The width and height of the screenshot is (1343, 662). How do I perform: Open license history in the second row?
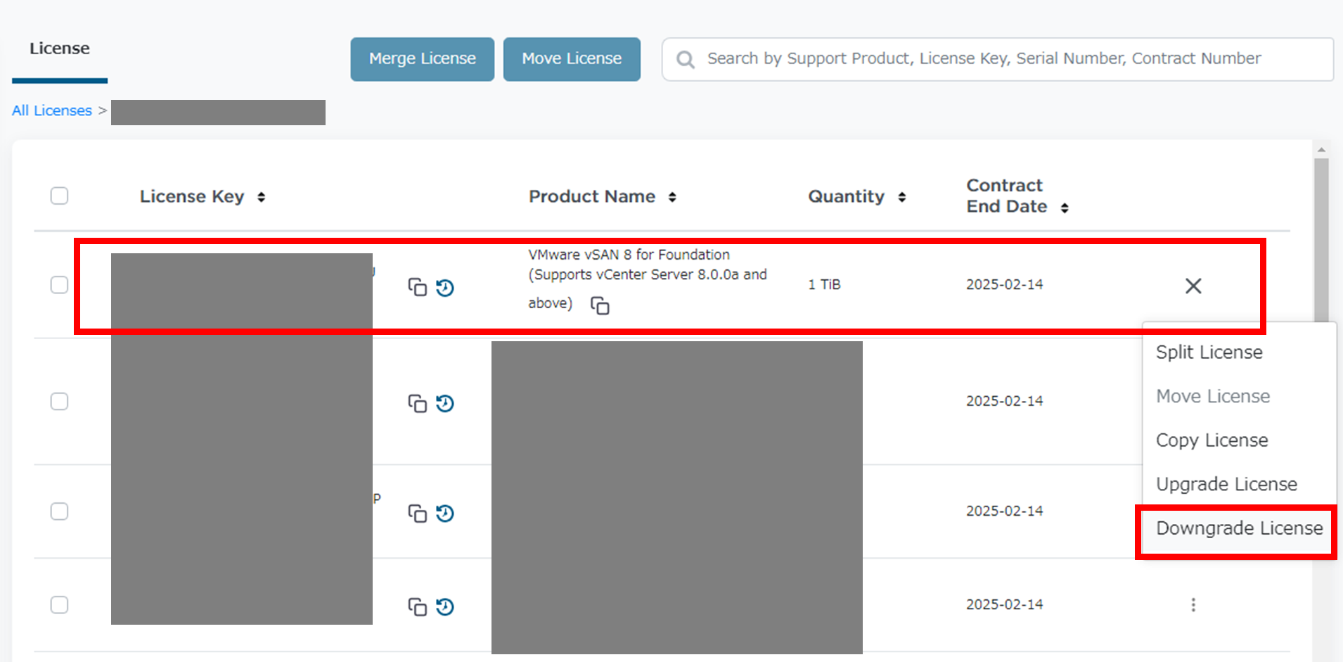(445, 403)
